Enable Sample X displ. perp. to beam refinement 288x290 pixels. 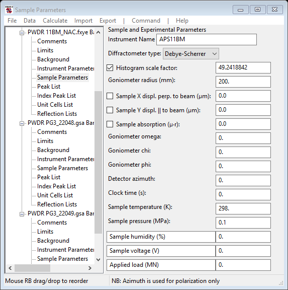click(x=110, y=96)
